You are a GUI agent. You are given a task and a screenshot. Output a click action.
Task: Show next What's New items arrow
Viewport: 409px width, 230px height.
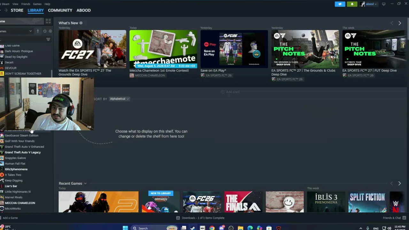pos(399,23)
